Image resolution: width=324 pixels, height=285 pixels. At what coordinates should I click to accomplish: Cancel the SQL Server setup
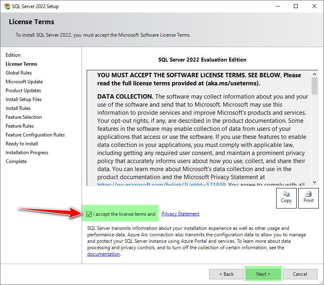300,274
